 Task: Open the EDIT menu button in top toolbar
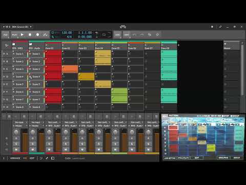coord(127,35)
